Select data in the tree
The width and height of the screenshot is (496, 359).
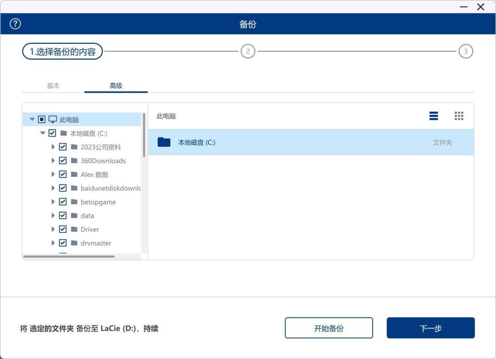87,216
